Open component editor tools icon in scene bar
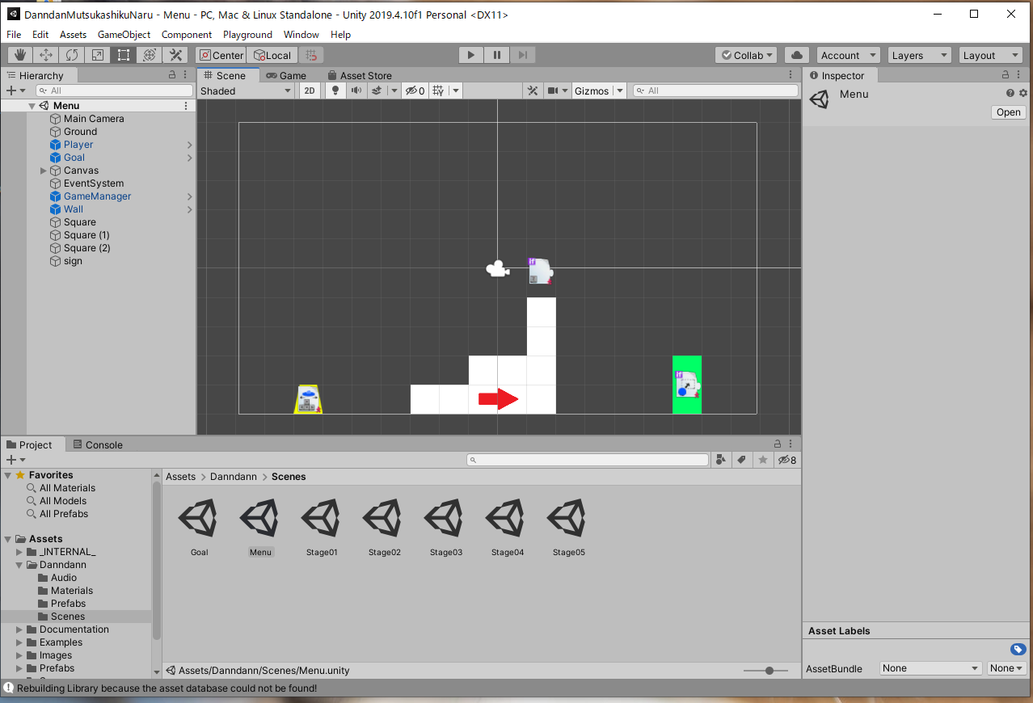This screenshot has width=1033, height=703. click(533, 91)
